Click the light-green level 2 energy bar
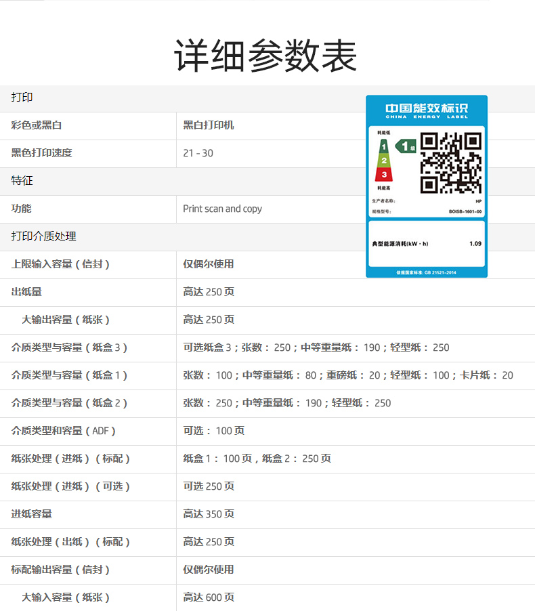 (x=384, y=161)
